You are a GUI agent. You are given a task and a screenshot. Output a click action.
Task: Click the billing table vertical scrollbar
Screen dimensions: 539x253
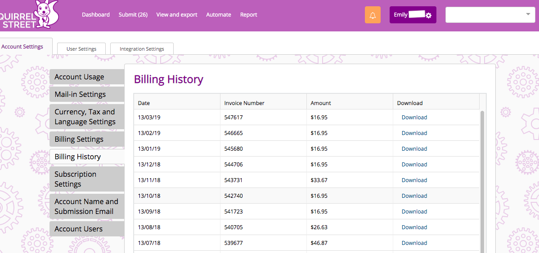[482, 182]
